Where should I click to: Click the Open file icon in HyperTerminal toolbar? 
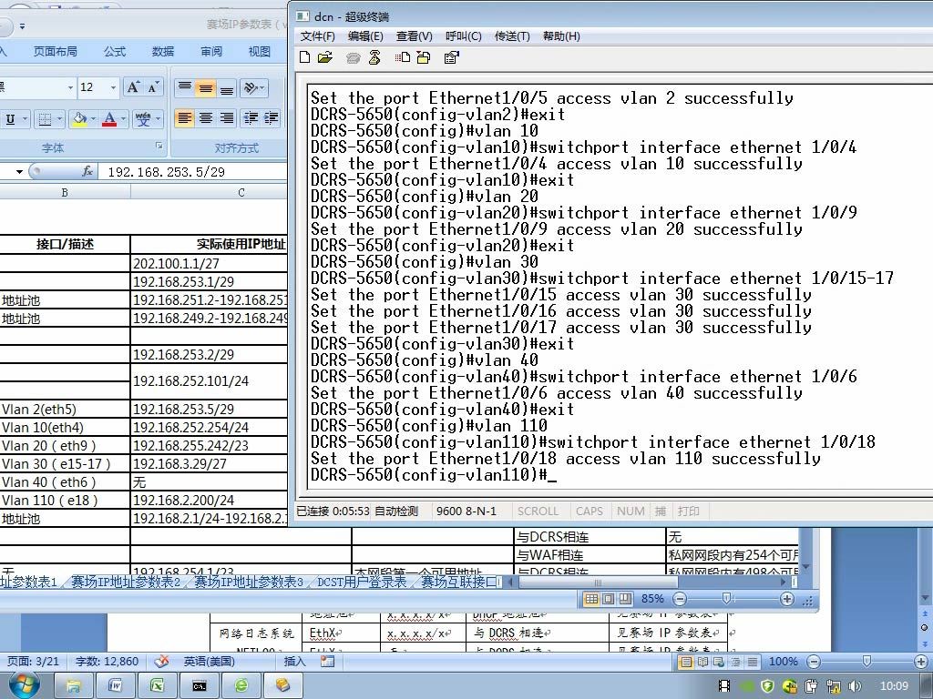325,57
